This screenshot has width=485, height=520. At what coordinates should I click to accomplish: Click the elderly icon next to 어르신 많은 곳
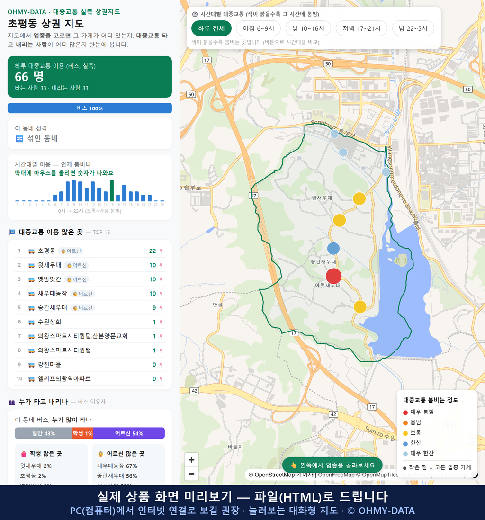click(100, 454)
